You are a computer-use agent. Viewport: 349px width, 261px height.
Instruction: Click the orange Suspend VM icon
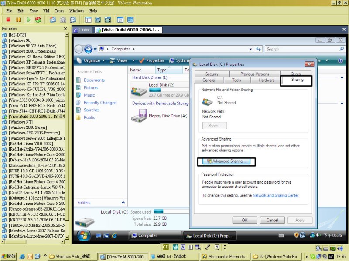[18, 20]
